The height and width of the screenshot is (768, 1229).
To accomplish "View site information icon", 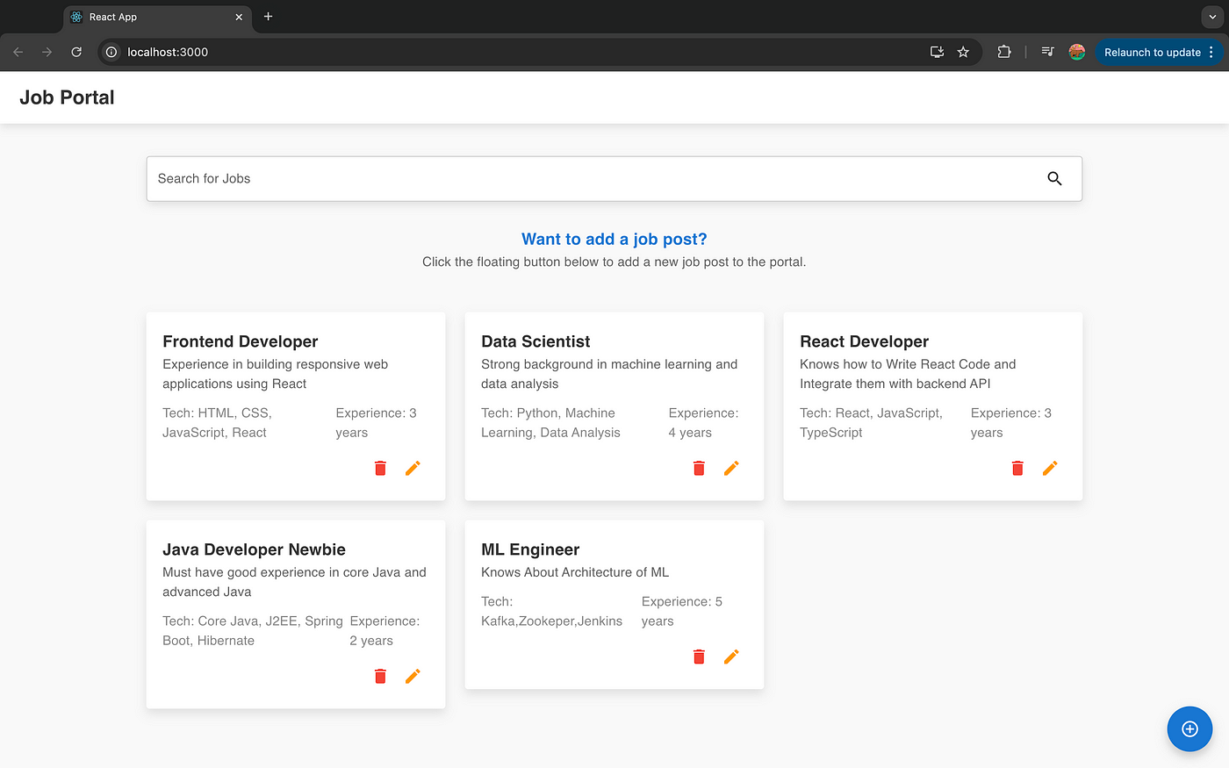I will (111, 52).
